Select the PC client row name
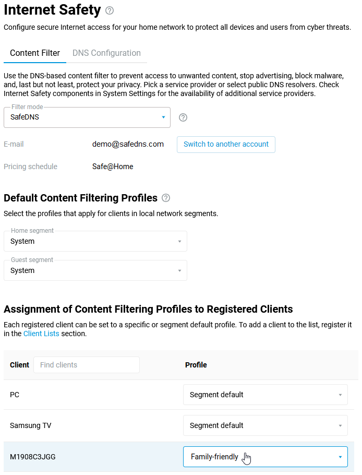This screenshot has width=362, height=475. (15, 395)
